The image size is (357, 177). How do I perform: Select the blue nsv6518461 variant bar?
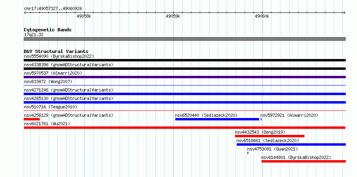291,144
